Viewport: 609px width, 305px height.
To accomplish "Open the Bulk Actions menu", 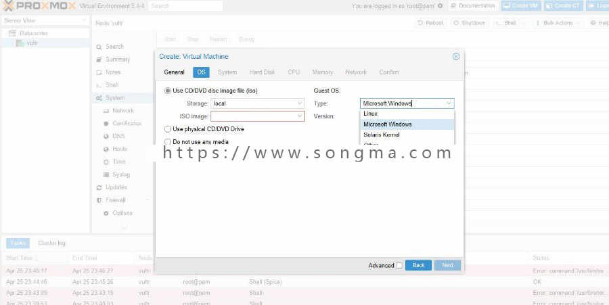I will [x=558, y=23].
